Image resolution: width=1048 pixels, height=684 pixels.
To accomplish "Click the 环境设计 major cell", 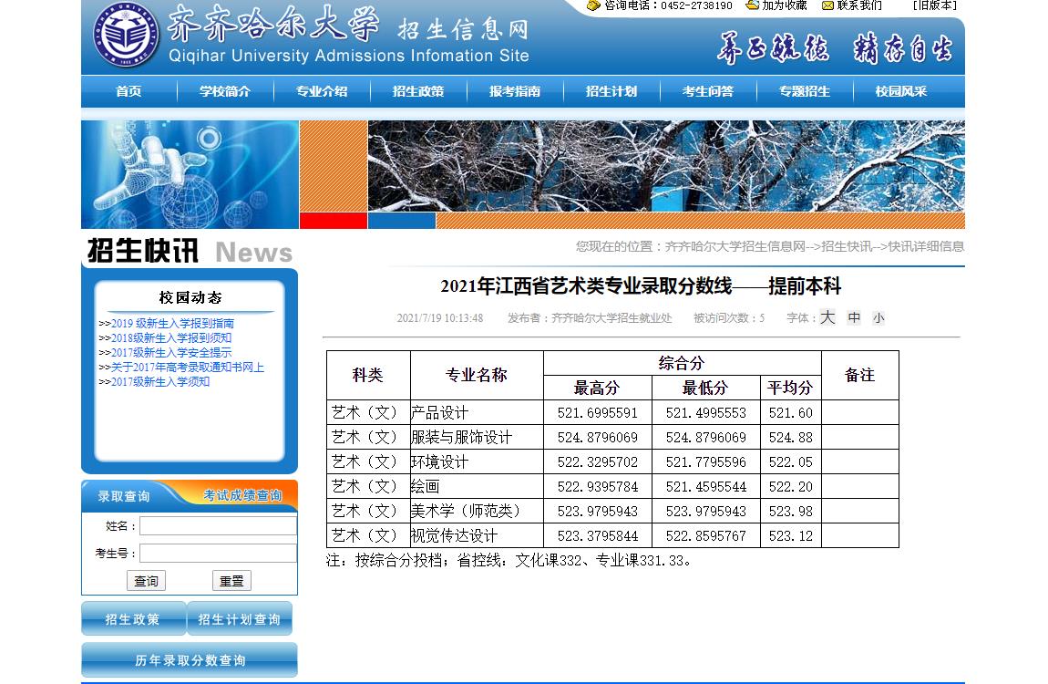I will click(x=477, y=462).
